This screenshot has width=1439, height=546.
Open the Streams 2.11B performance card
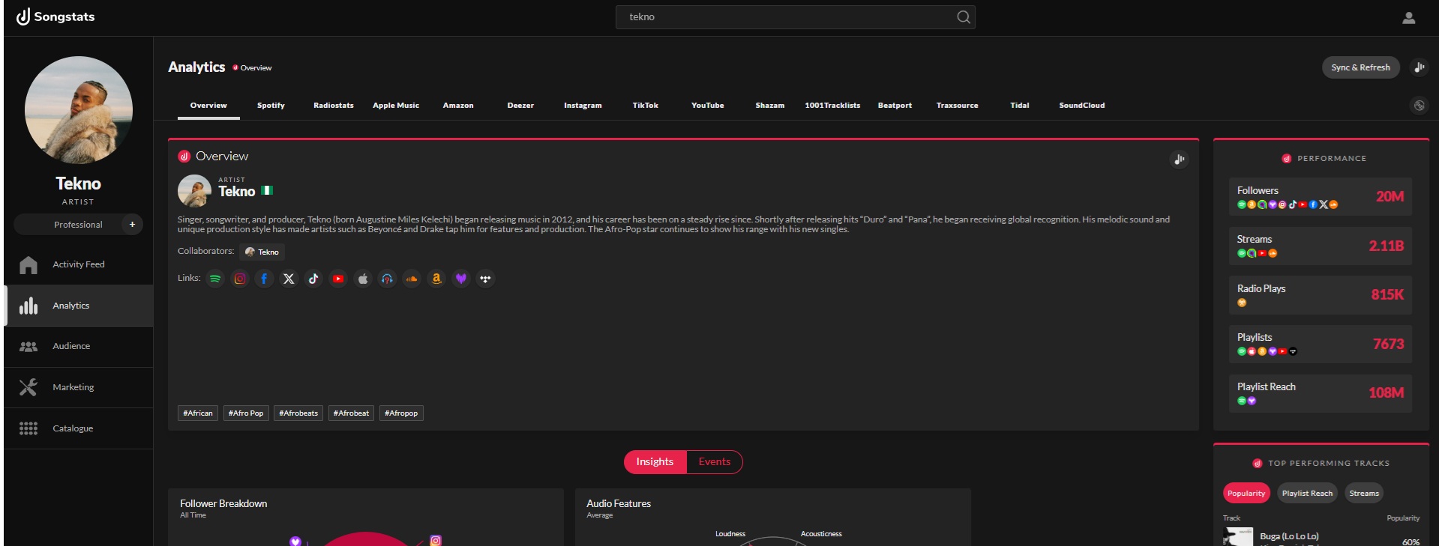tap(1321, 246)
